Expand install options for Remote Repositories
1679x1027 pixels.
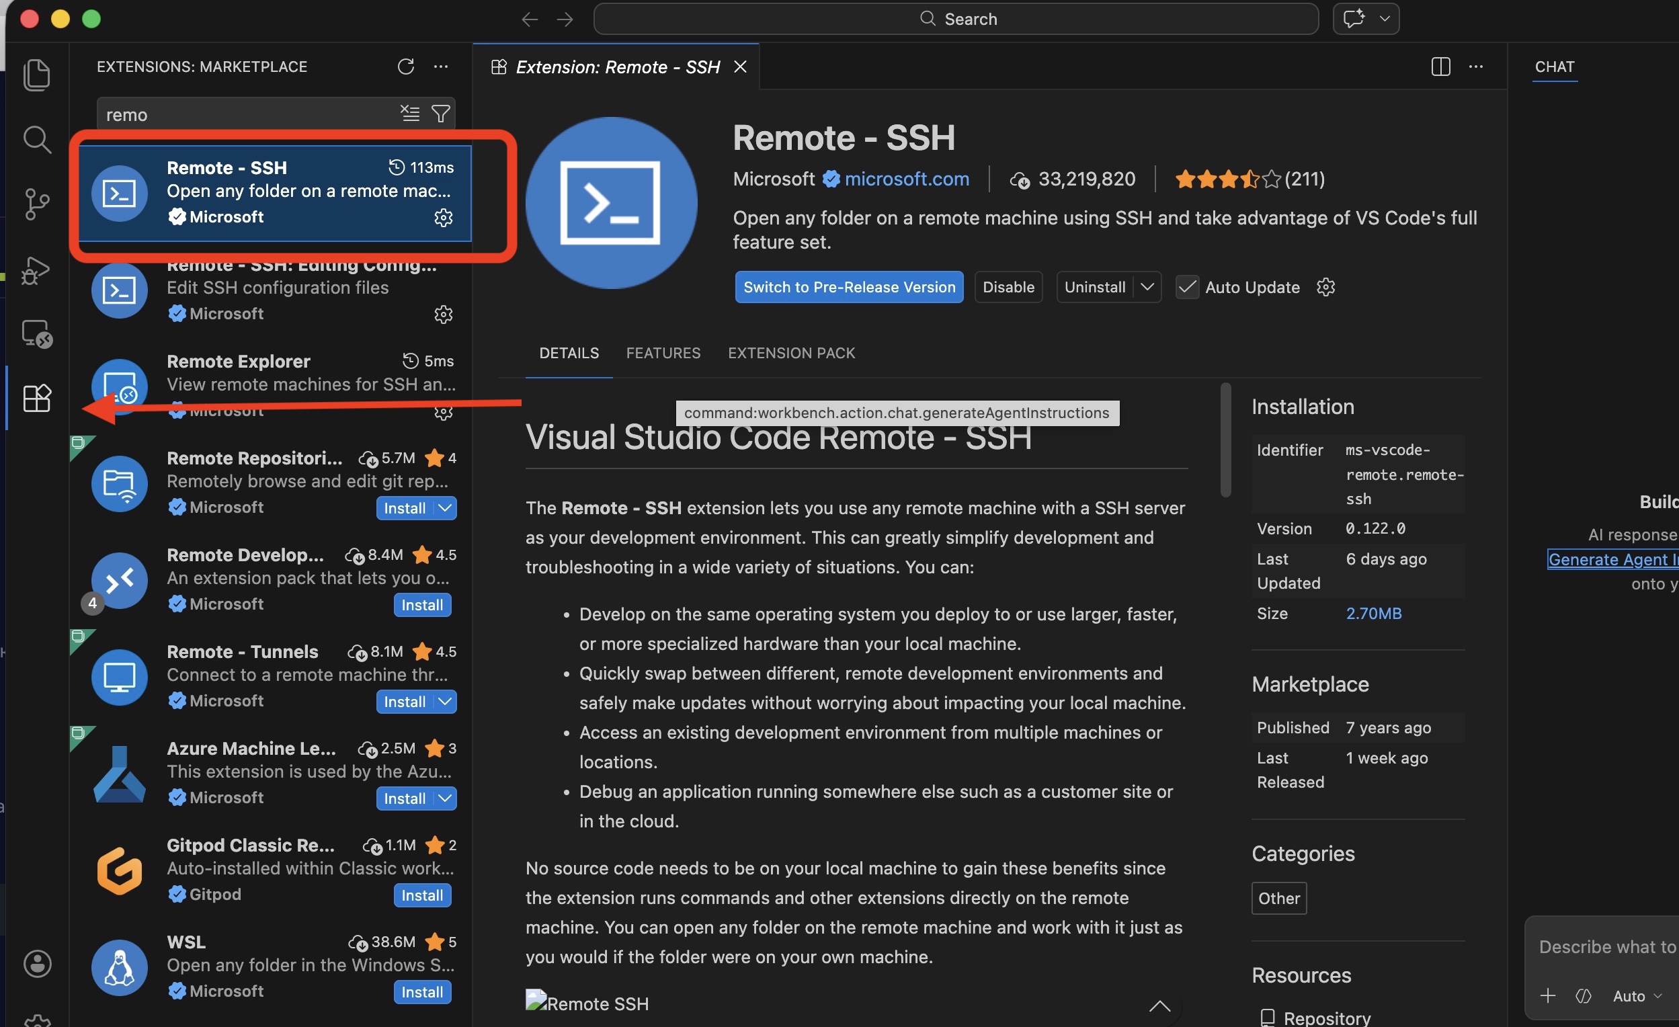[445, 507]
